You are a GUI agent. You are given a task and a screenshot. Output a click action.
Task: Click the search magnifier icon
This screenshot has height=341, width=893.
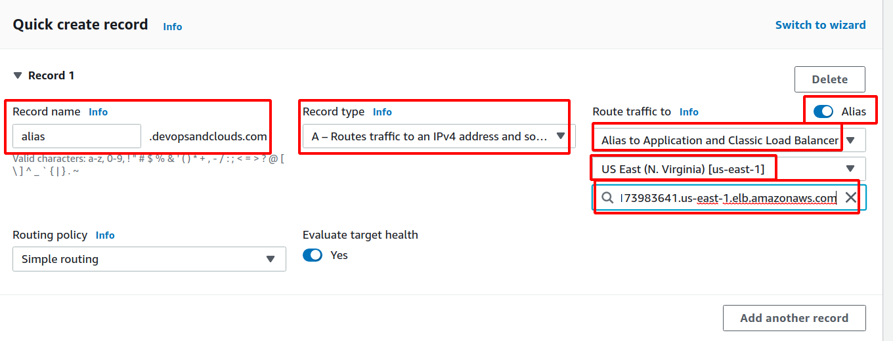coord(608,197)
